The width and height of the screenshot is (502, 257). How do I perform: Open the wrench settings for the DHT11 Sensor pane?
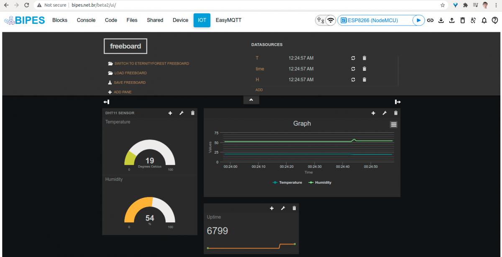coord(181,113)
